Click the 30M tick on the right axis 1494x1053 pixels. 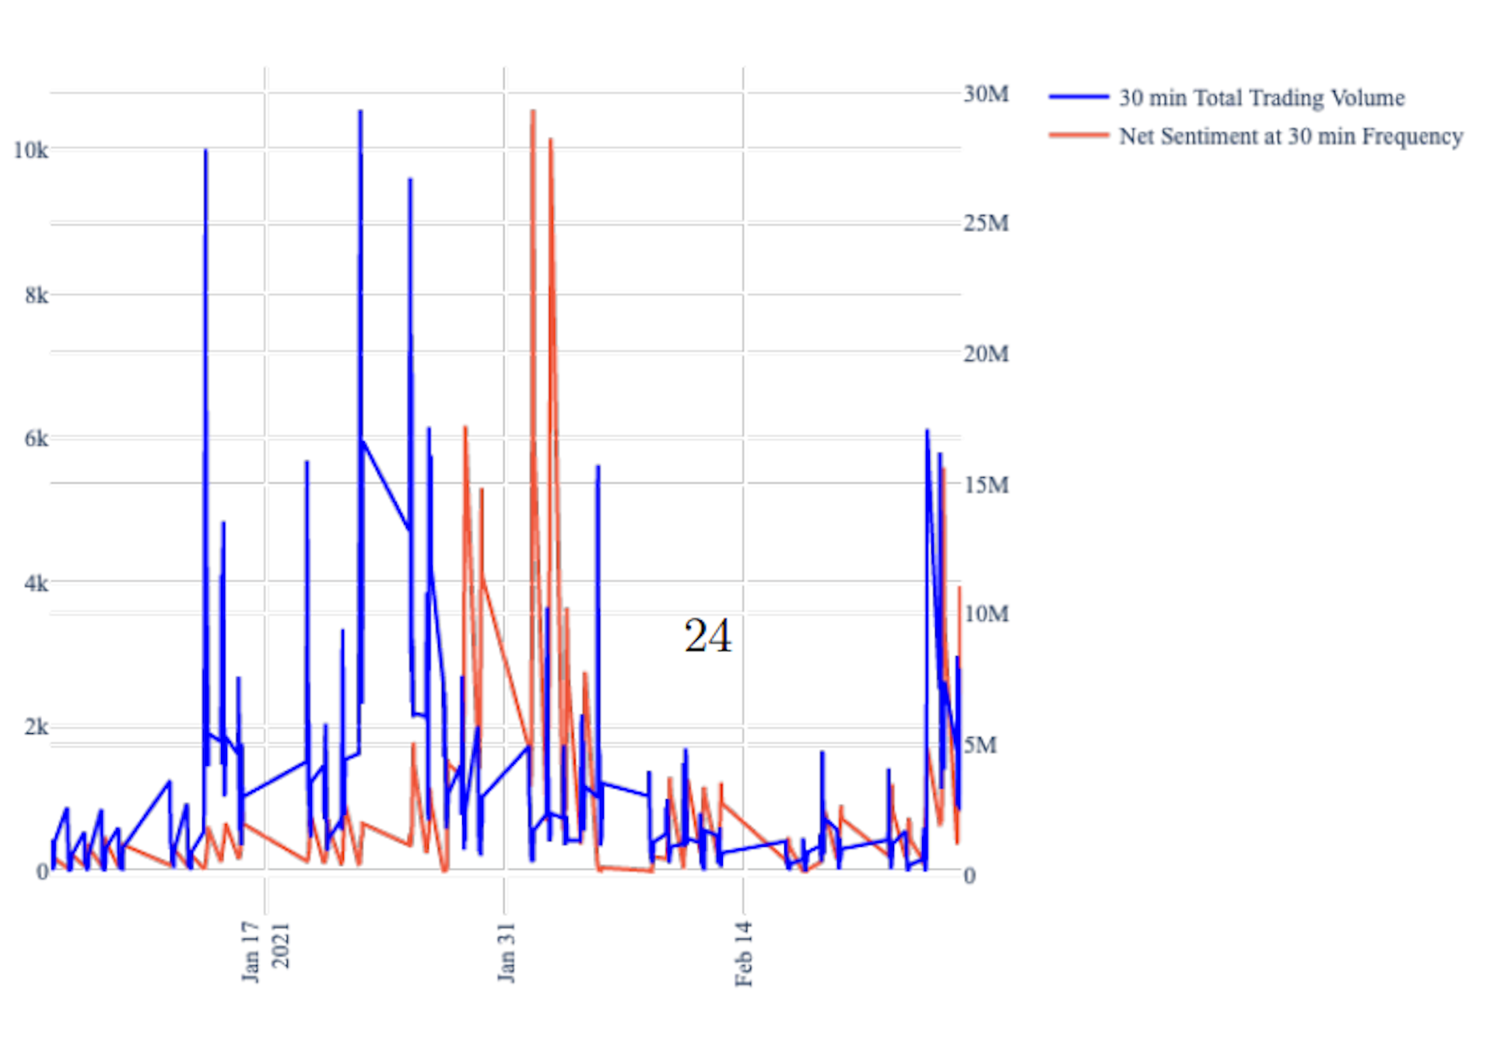click(x=985, y=94)
